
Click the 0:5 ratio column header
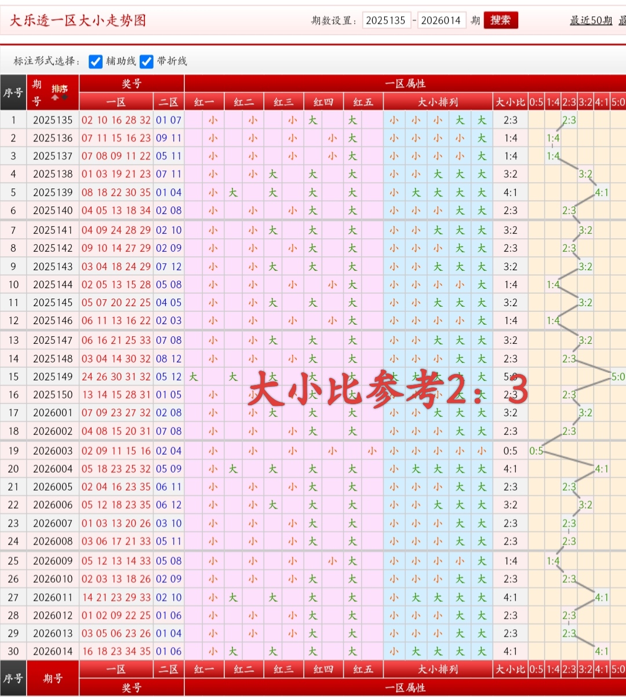[536, 101]
